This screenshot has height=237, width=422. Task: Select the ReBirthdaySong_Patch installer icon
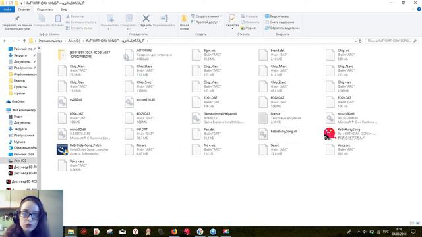(62, 149)
